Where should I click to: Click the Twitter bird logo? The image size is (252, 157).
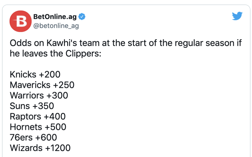tap(237, 16)
